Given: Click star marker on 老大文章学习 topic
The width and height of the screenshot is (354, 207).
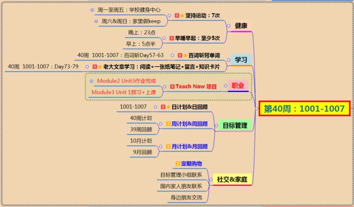Looking at the screenshot, I should coord(100,67).
